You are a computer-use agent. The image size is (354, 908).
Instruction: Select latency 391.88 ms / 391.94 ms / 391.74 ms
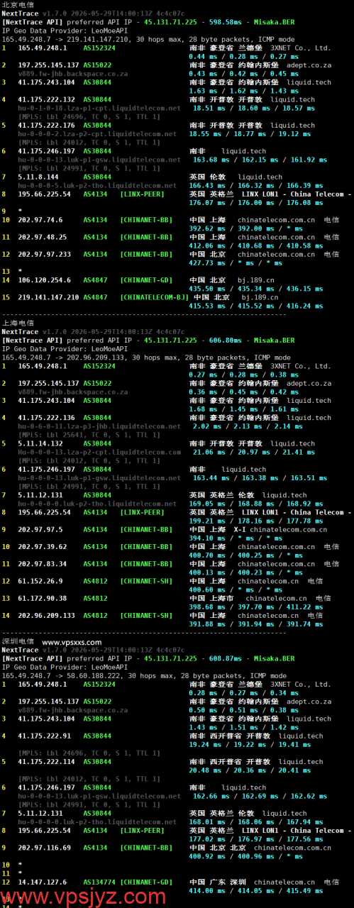256,624
